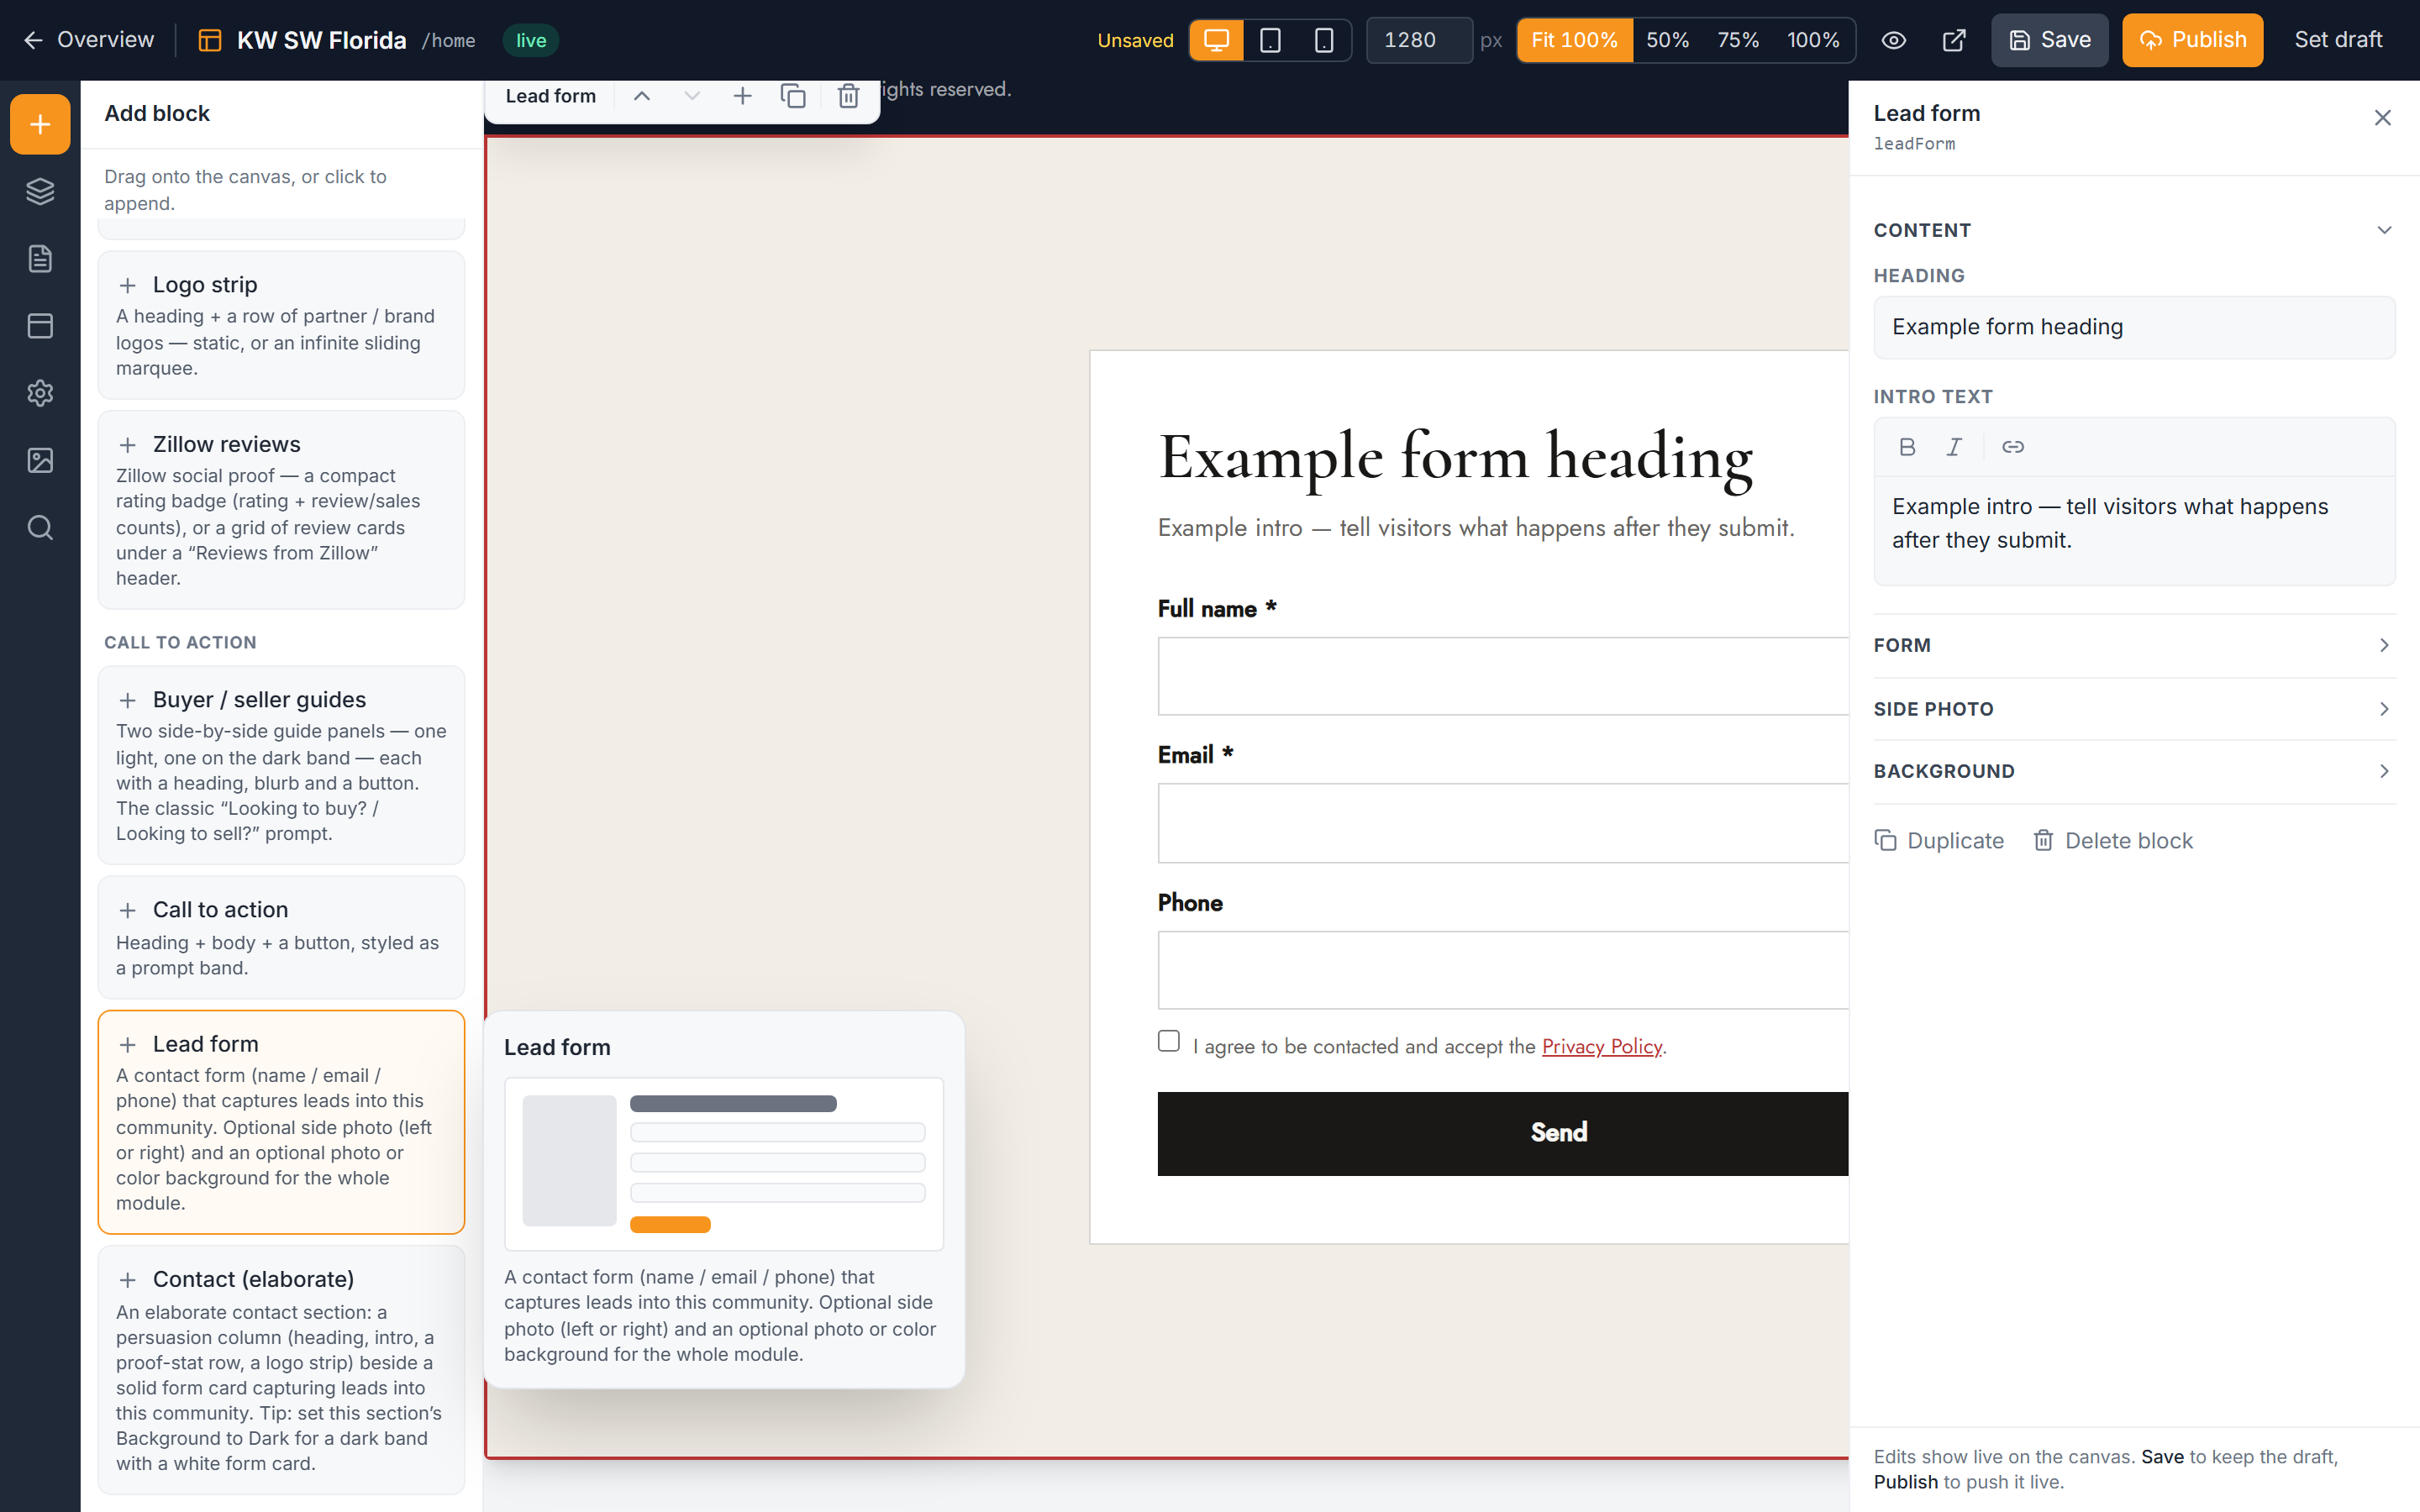Delete block via floating toolbar trash icon
The image size is (2420, 1512).
click(848, 96)
